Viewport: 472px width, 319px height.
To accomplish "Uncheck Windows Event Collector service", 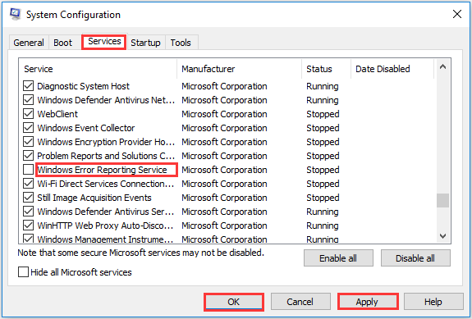I will click(28, 127).
